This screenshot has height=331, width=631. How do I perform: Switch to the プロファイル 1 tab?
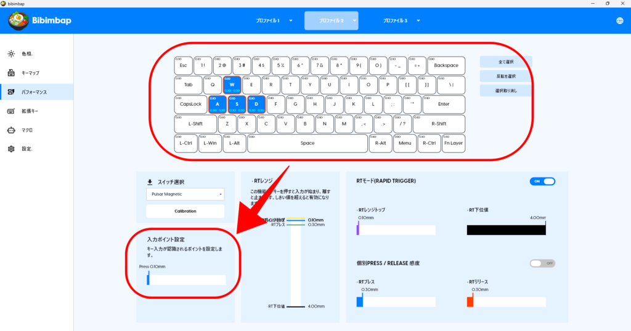(x=268, y=20)
